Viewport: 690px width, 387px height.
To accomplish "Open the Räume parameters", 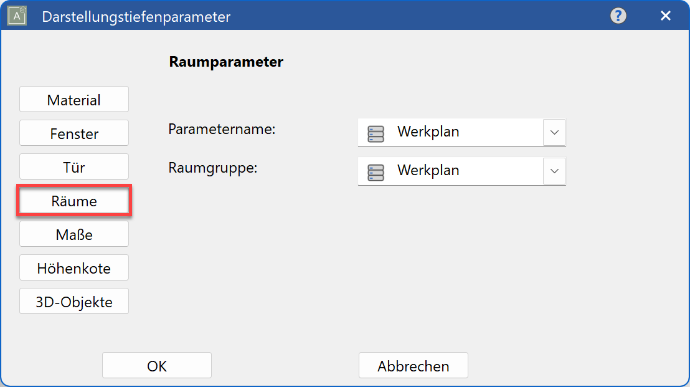I will pos(73,200).
